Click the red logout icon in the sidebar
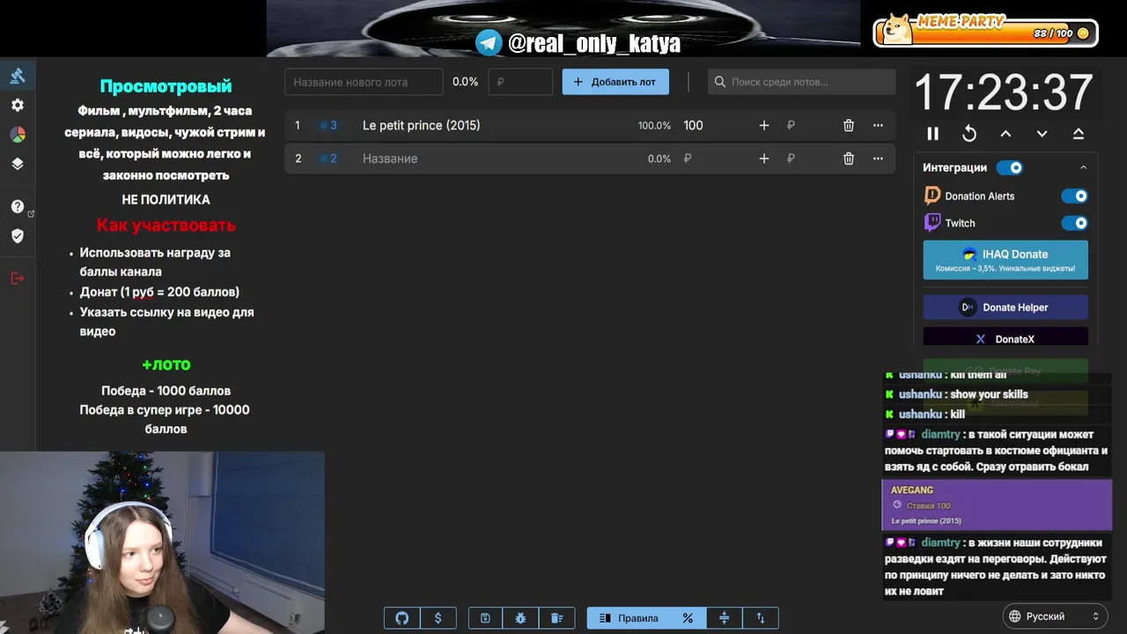Viewport: 1127px width, 634px height. click(x=18, y=278)
